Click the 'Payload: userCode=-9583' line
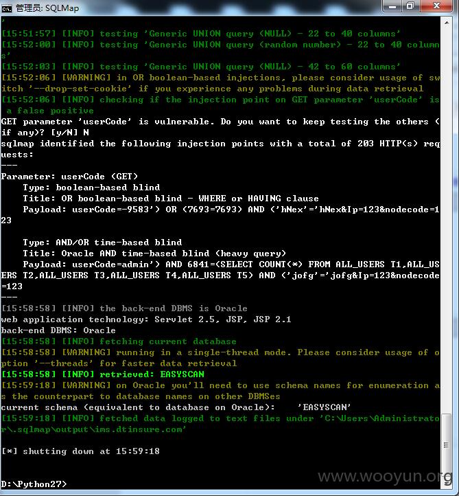Image resolution: width=459 pixels, height=496 pixels. click(x=231, y=210)
